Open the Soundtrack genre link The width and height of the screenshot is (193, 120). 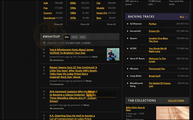coord(49,18)
